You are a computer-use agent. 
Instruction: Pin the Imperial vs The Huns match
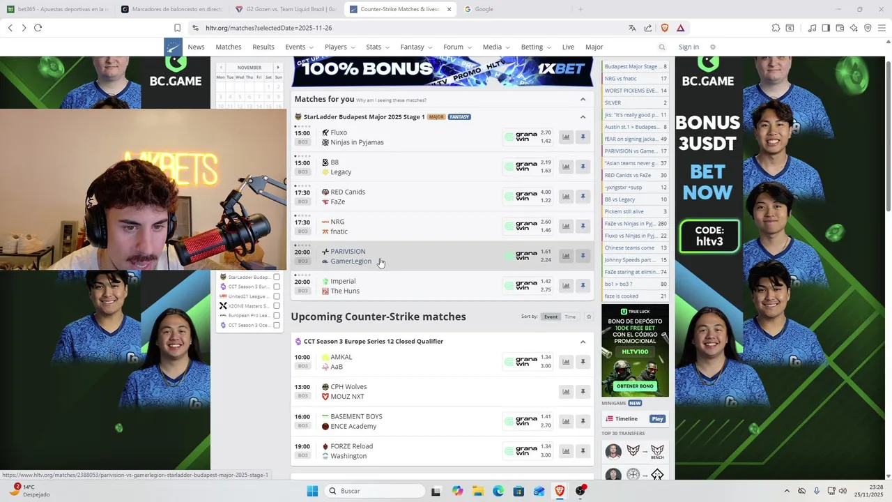pos(583,286)
